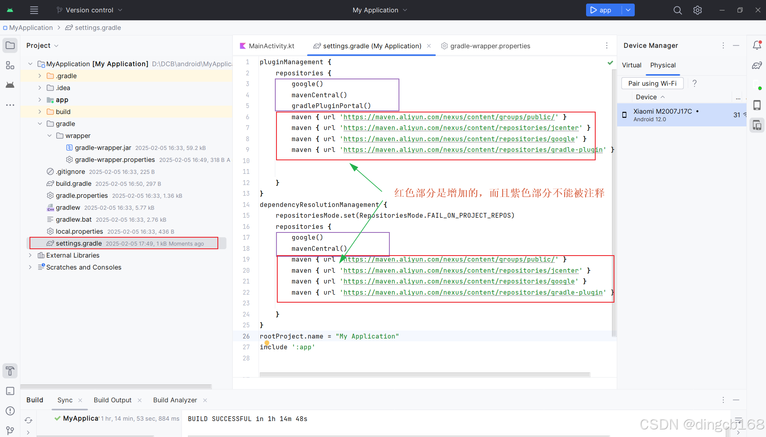The image size is (766, 437).
Task: Open the IDE Settings gear
Action: click(x=697, y=10)
